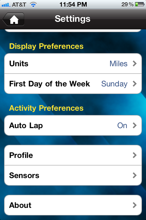146x220 pixels.
Task: Tap the Settings title in header
Action: pos(72,19)
